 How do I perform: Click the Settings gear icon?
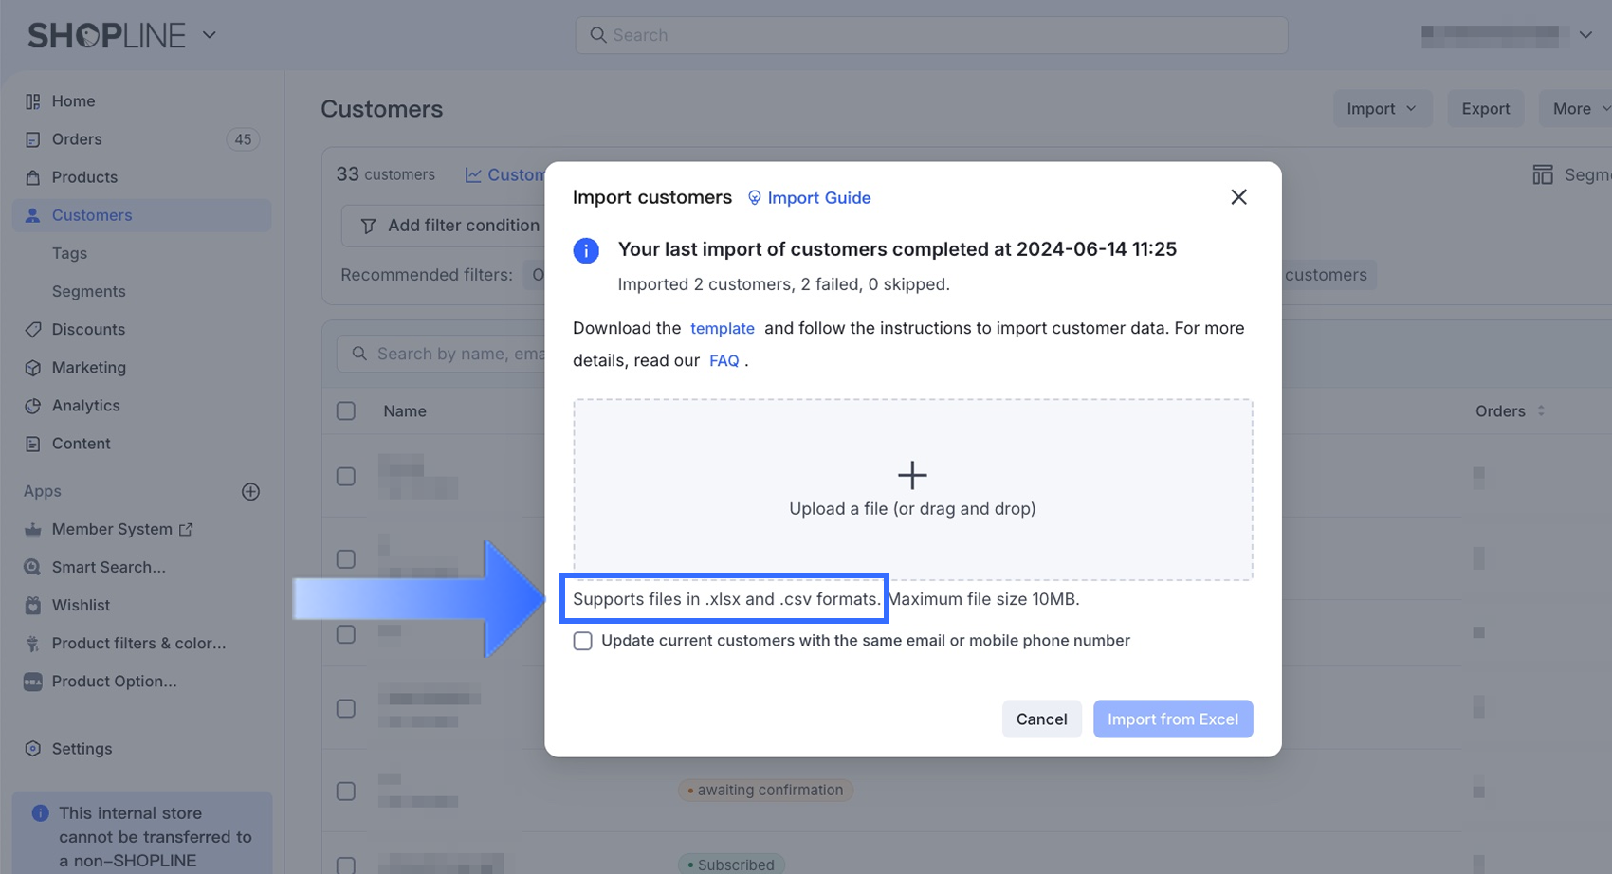[x=33, y=749]
